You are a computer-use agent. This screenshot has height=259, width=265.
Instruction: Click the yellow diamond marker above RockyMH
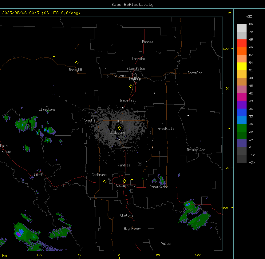[x=77, y=63]
